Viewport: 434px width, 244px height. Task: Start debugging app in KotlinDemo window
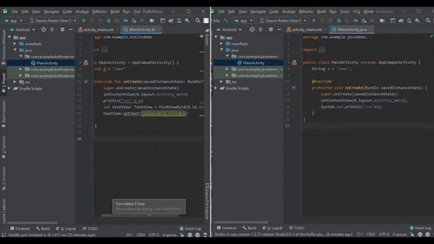coord(108,21)
